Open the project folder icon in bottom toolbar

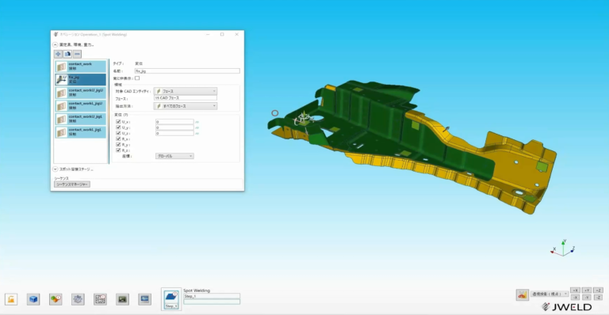coord(11,299)
